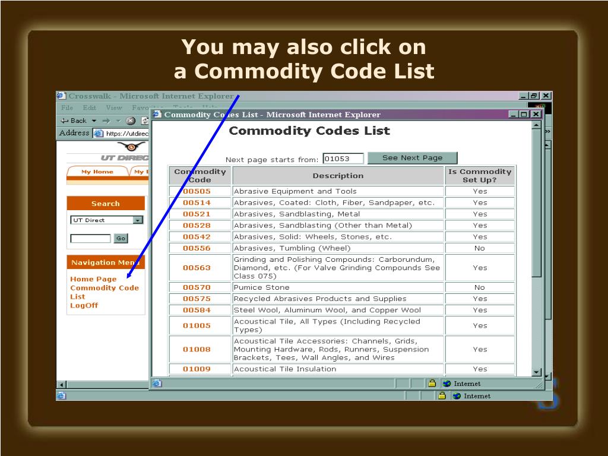Open commodity code 00584 link

[x=197, y=310]
